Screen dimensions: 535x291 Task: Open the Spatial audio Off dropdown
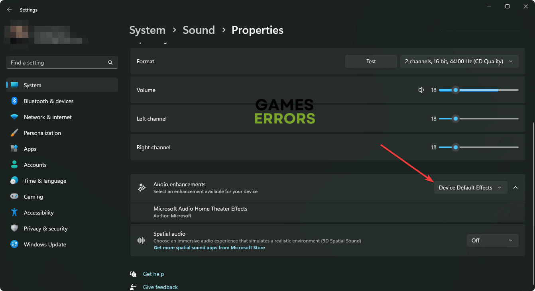(x=492, y=240)
